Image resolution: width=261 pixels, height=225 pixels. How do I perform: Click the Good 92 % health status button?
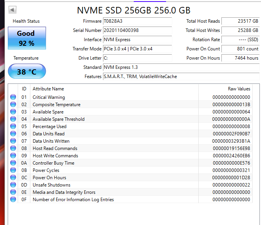click(27, 38)
